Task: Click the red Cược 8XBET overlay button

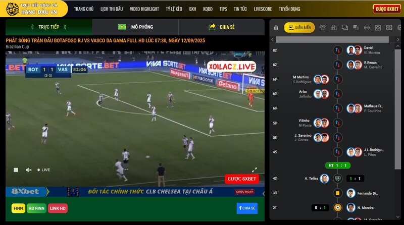Action: (x=242, y=179)
